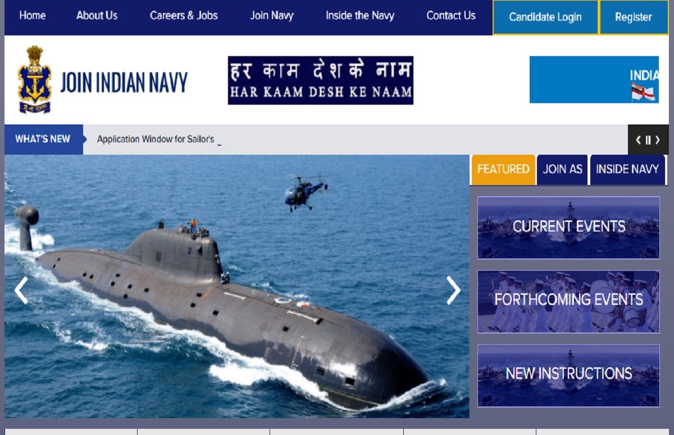This screenshot has width=674, height=435.
Task: Go to the Contact Us page
Action: click(x=450, y=16)
